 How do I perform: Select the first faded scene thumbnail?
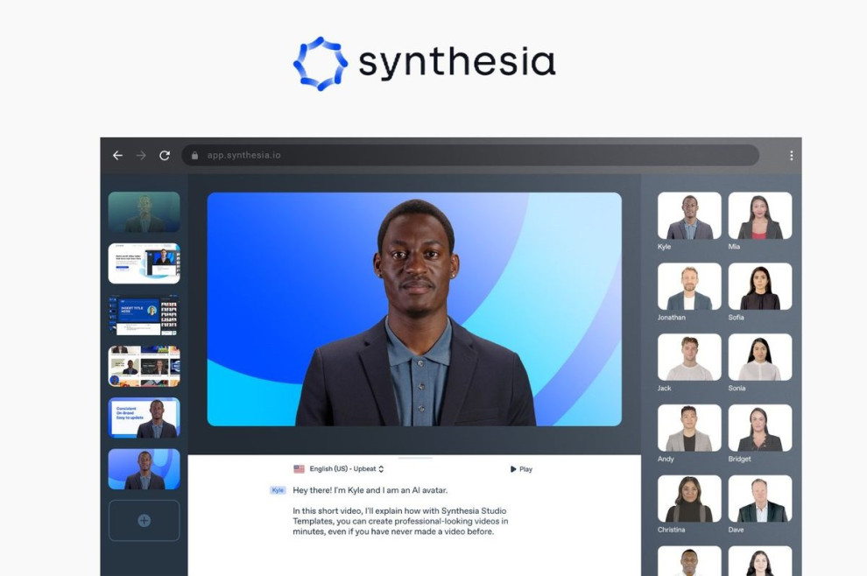[144, 212]
